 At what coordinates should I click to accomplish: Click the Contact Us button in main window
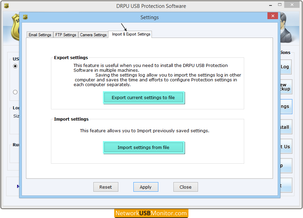point(286,146)
